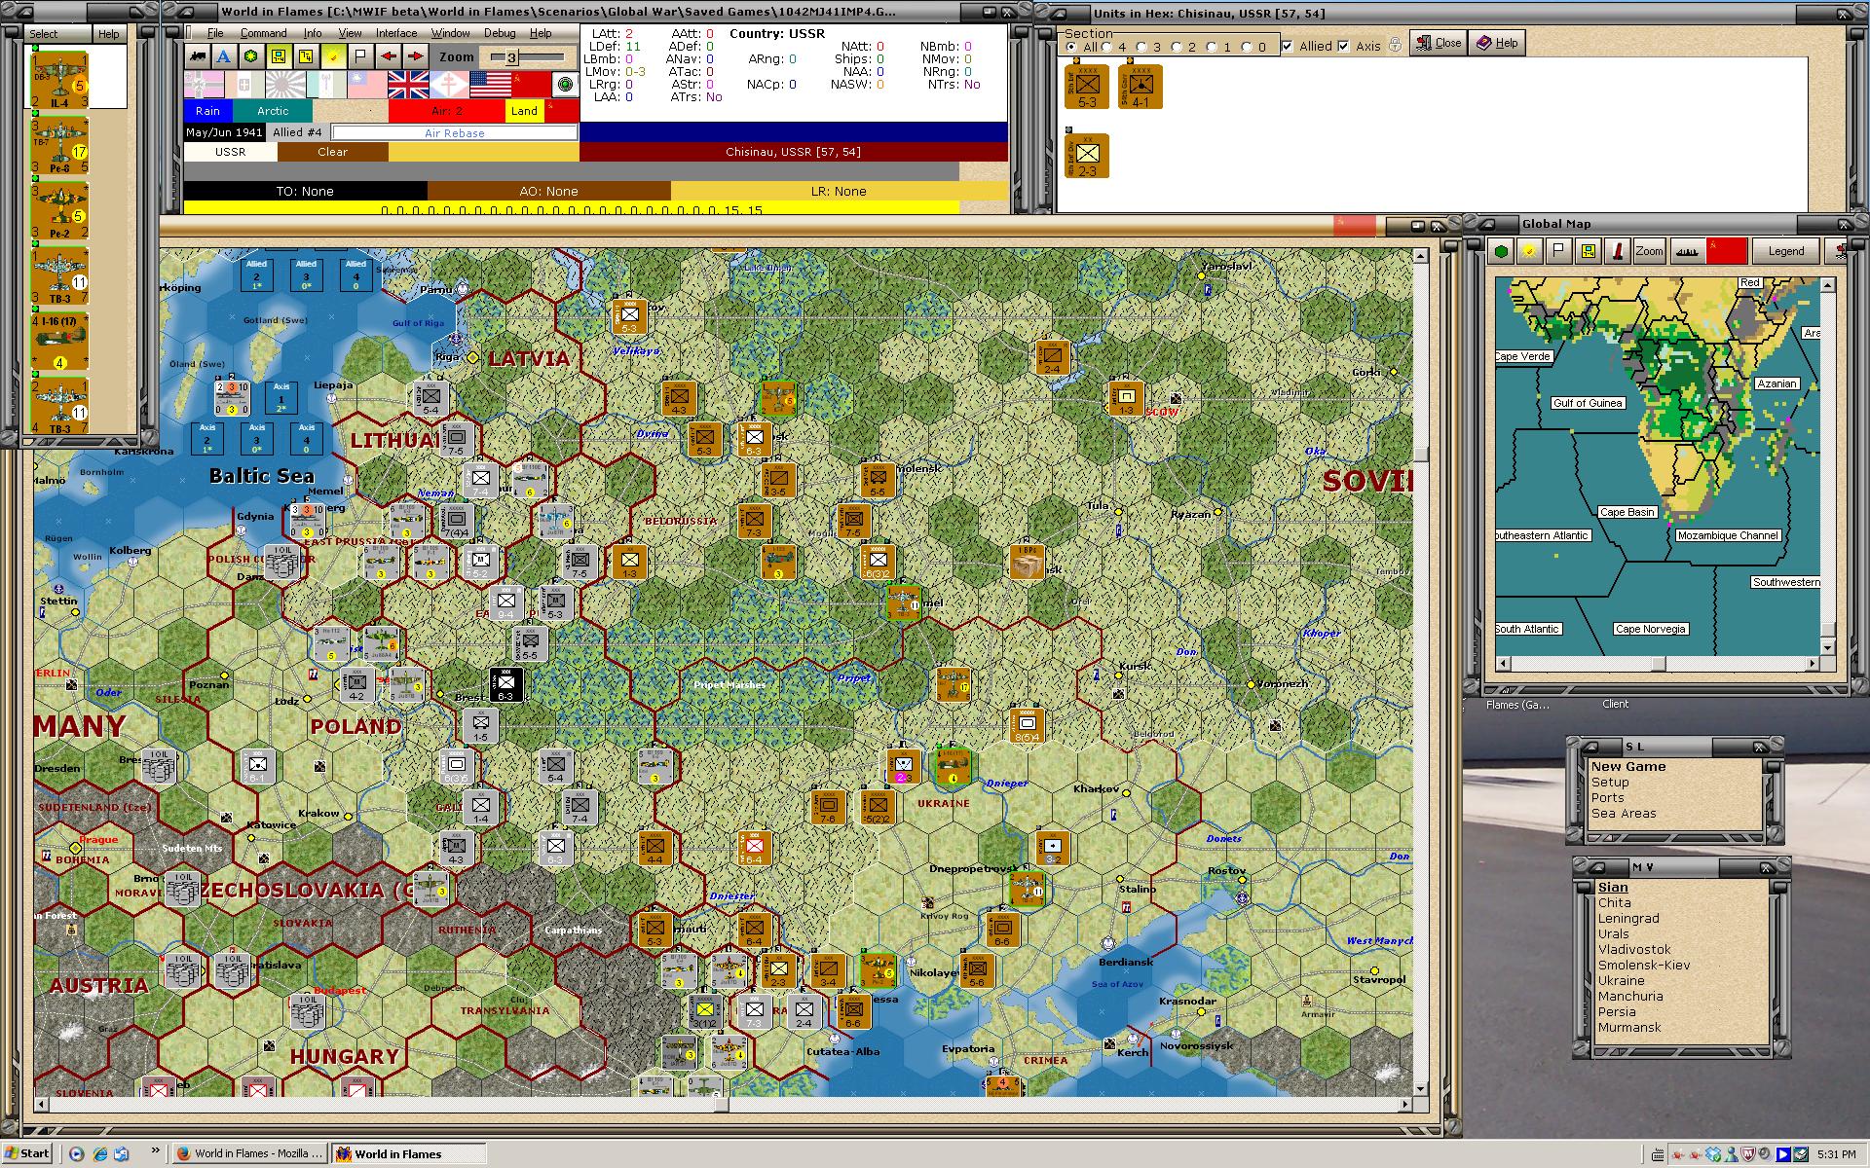Click the lock icon beside Axis checkbox
Screen dimensions: 1870x1168
[1395, 45]
